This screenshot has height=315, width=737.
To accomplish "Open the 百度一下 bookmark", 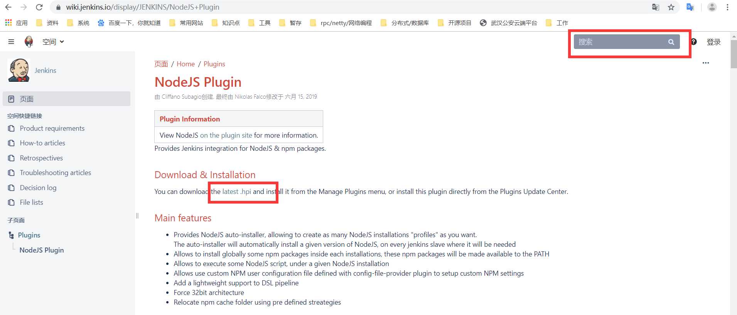I will pos(129,23).
